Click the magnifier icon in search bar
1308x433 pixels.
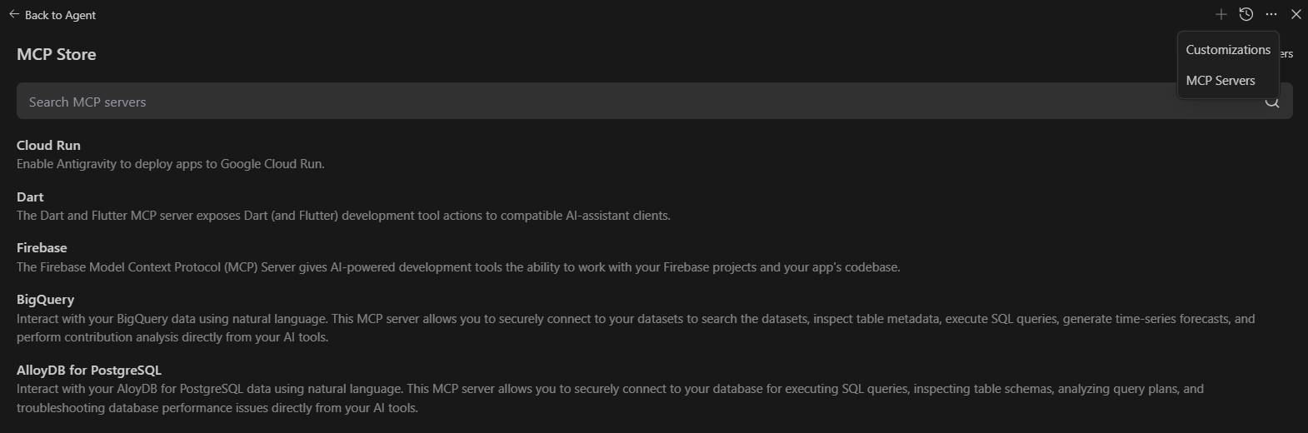(x=1272, y=102)
